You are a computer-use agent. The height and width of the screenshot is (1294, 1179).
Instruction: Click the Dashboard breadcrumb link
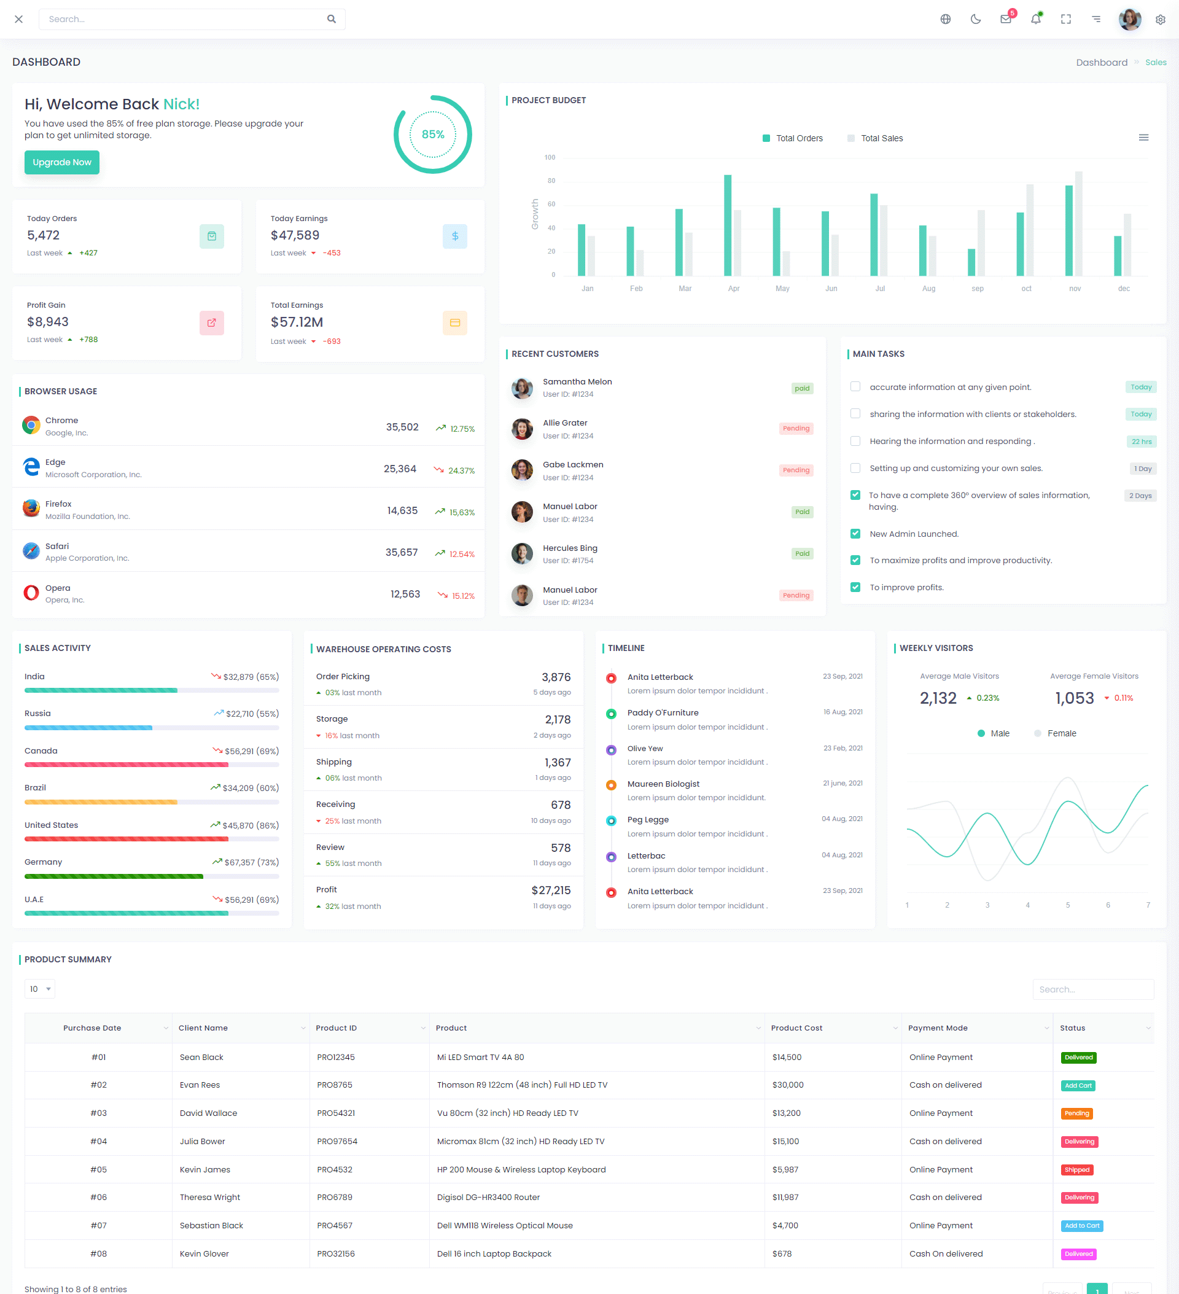1102,62
